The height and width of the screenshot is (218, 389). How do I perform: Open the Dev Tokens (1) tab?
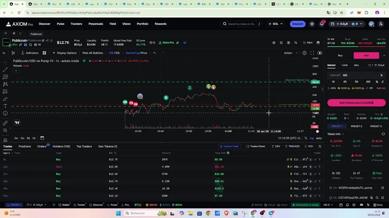tap(108, 147)
